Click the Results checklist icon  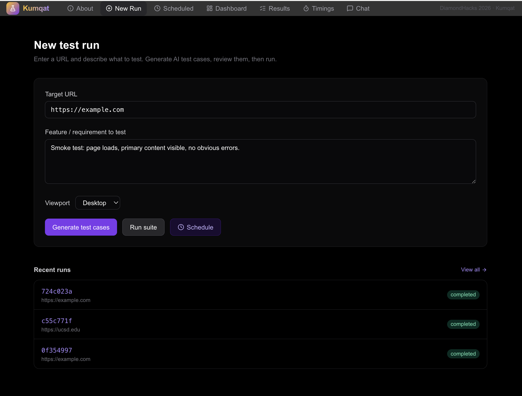pyautogui.click(x=263, y=8)
